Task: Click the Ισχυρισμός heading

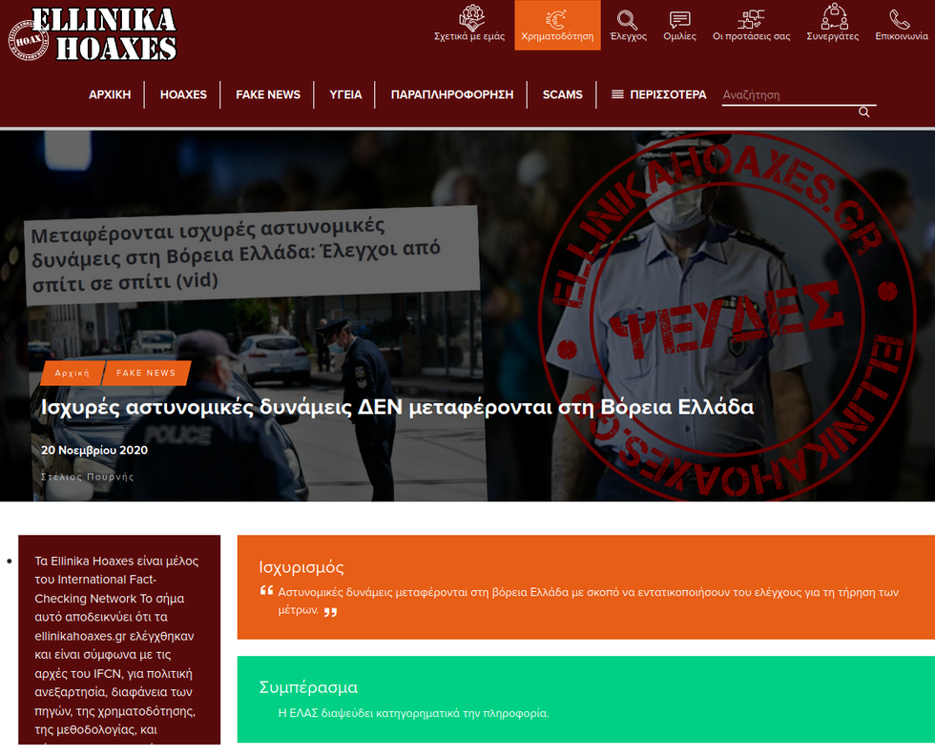Action: (x=301, y=567)
